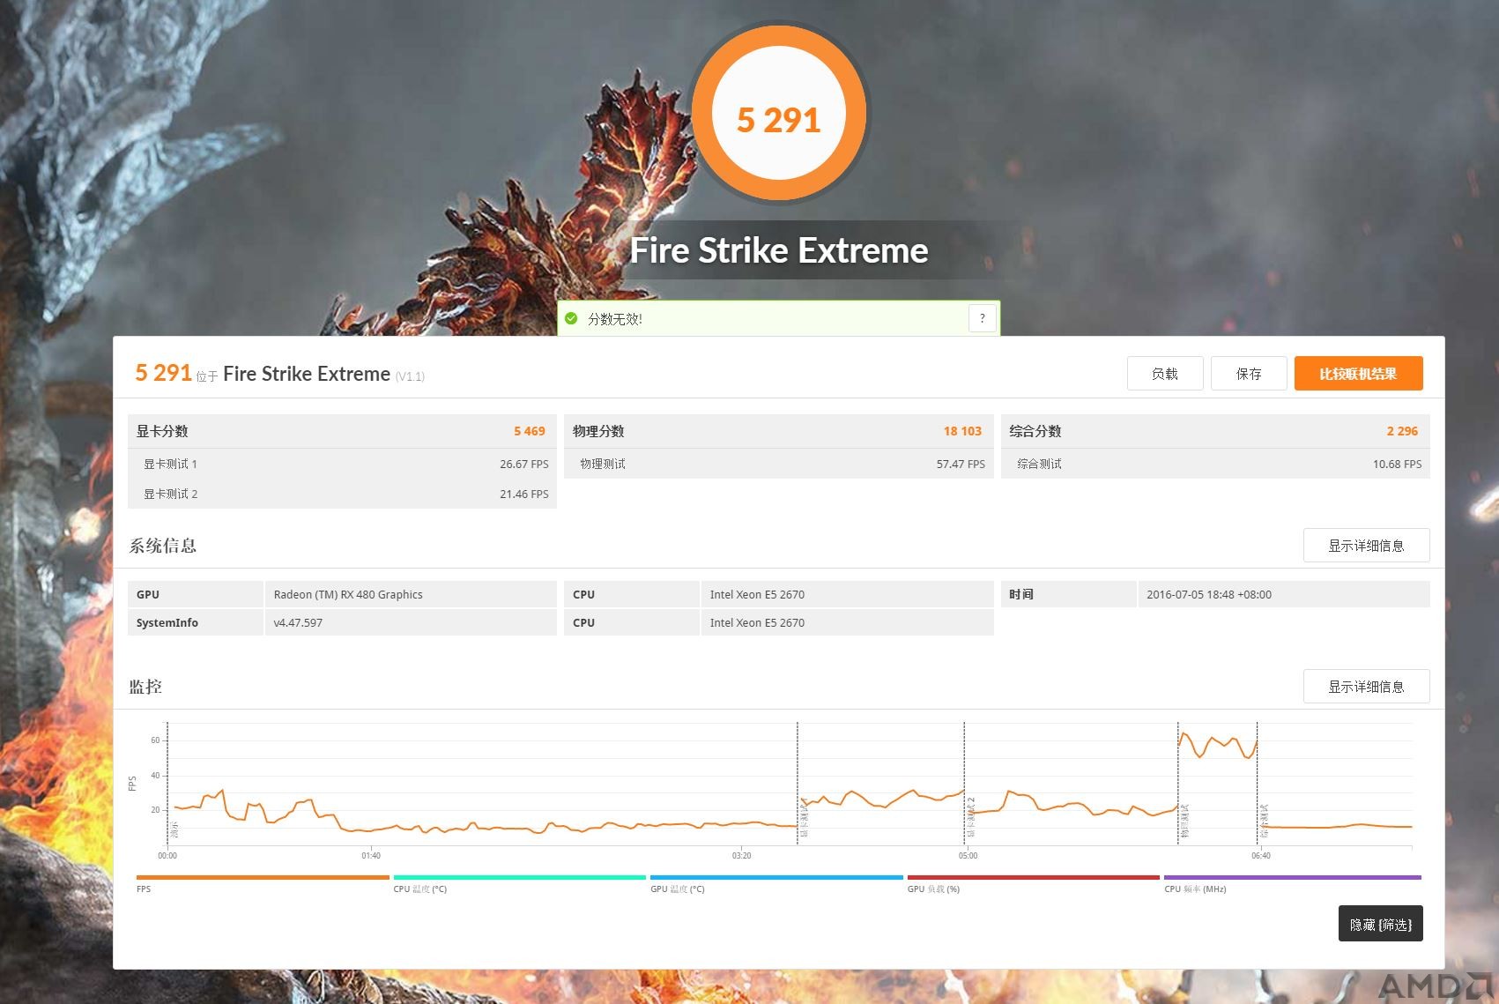Toggle the purple CPU 频率 legend bar
Viewport: 1499px width, 1004px height.
tap(1293, 877)
